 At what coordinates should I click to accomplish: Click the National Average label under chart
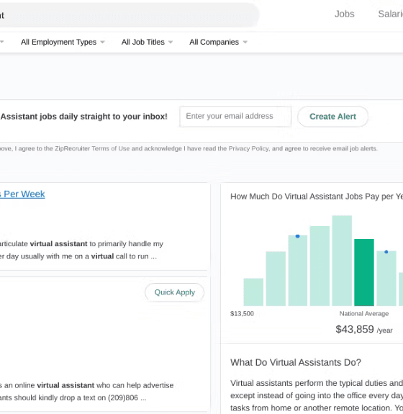(x=364, y=313)
